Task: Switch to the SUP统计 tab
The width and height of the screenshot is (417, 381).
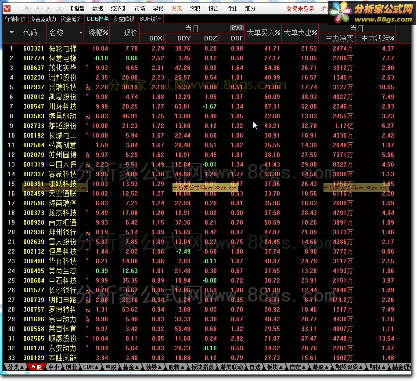Action: click(x=150, y=19)
